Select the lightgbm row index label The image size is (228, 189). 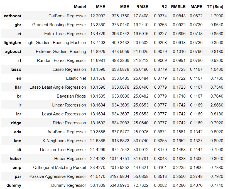13,43
